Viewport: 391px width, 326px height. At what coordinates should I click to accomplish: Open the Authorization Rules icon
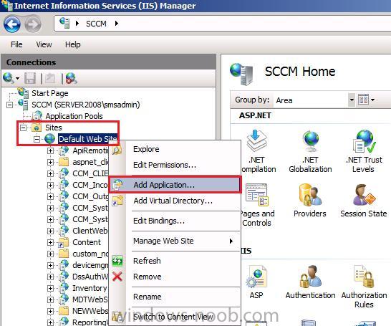coord(364,287)
